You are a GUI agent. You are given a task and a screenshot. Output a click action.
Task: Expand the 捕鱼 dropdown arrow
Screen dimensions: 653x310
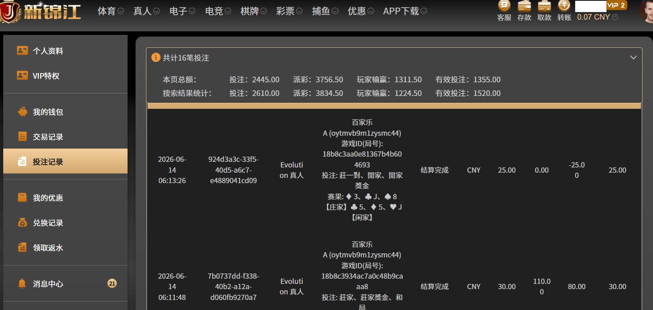[x=335, y=11]
